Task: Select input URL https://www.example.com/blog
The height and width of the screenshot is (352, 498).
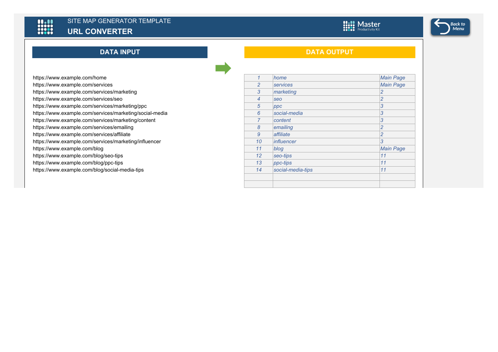Action: (68, 149)
